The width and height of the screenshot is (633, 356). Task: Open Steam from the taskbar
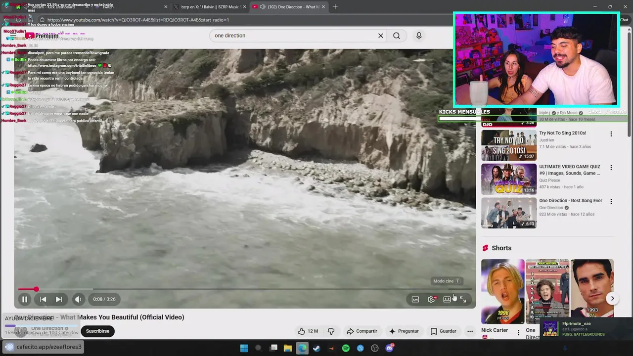click(316, 348)
